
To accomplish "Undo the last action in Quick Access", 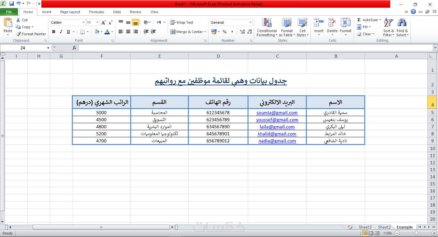I will [x=18, y=4].
